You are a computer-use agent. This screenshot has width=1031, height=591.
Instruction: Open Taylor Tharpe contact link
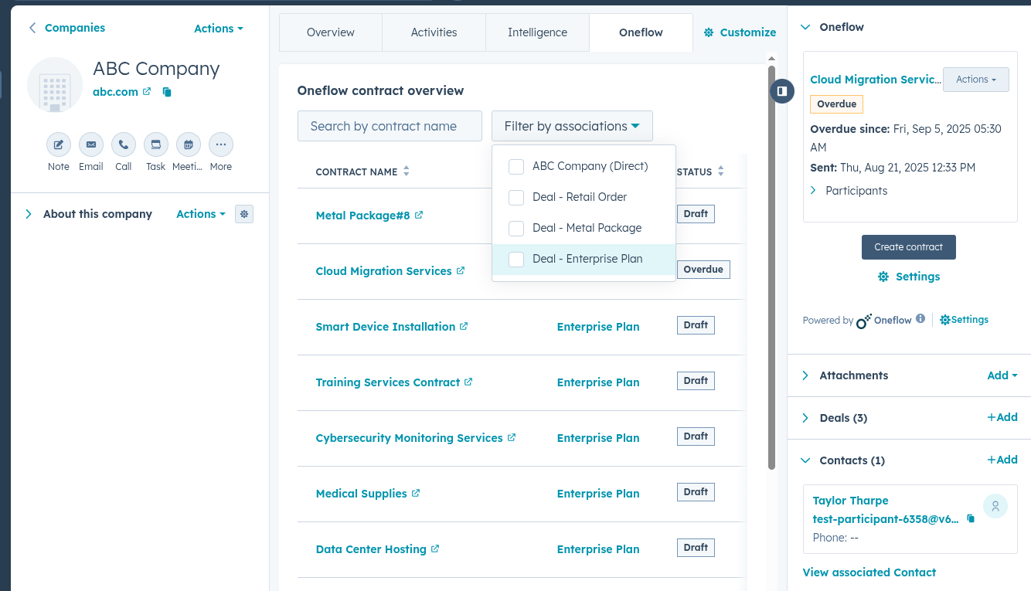coord(851,501)
